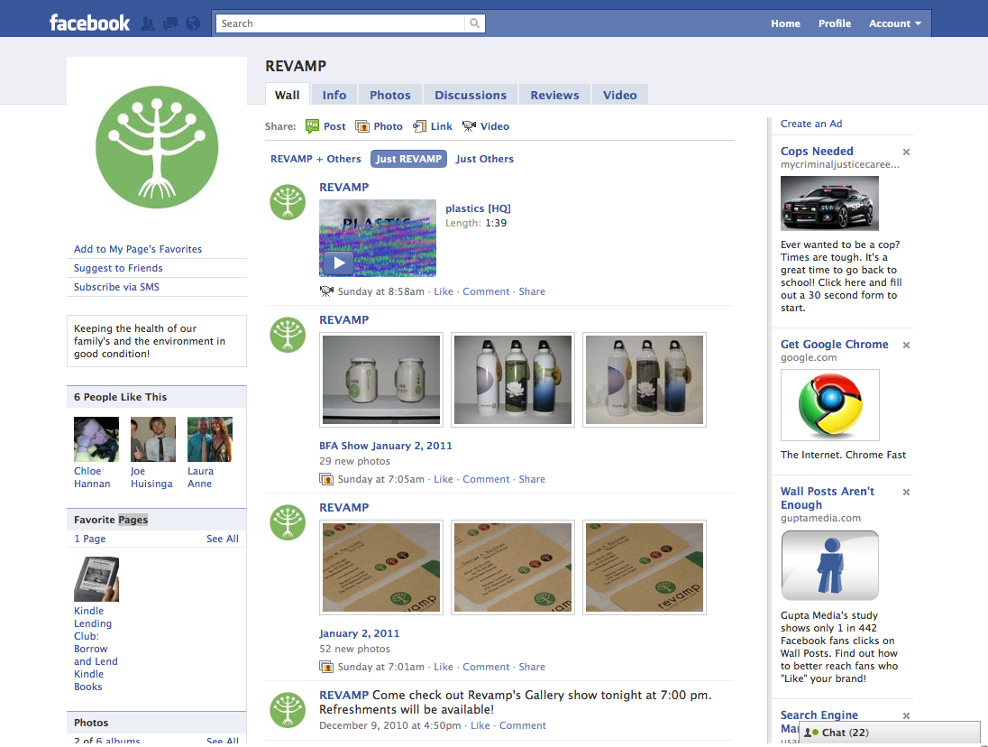Open the plastics [HQ] video title link
The height and width of the screenshot is (747, 988).
click(x=479, y=208)
